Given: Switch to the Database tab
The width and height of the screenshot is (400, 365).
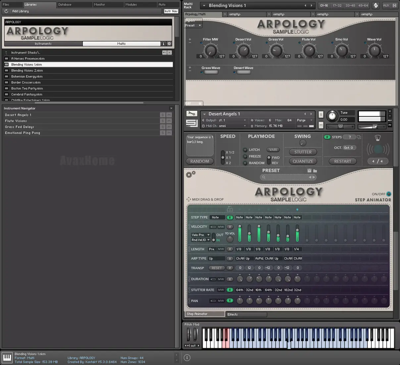Looking at the screenshot, I should coord(74,5).
